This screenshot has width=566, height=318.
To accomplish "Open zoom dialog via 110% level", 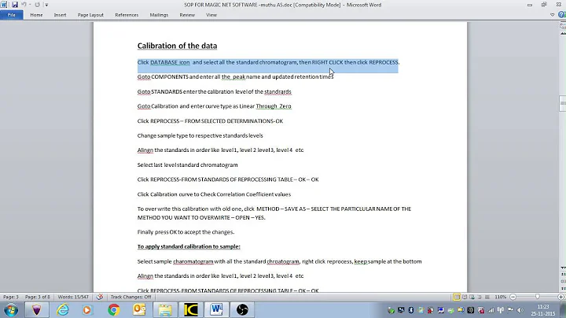I will (500, 297).
